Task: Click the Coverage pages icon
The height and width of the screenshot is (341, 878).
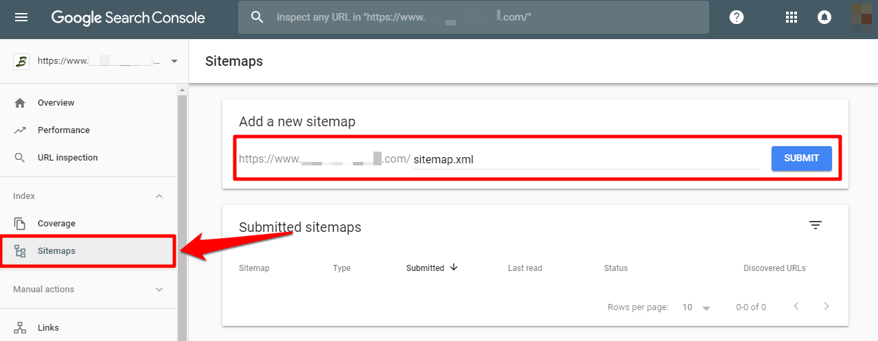Action: pyautogui.click(x=20, y=224)
